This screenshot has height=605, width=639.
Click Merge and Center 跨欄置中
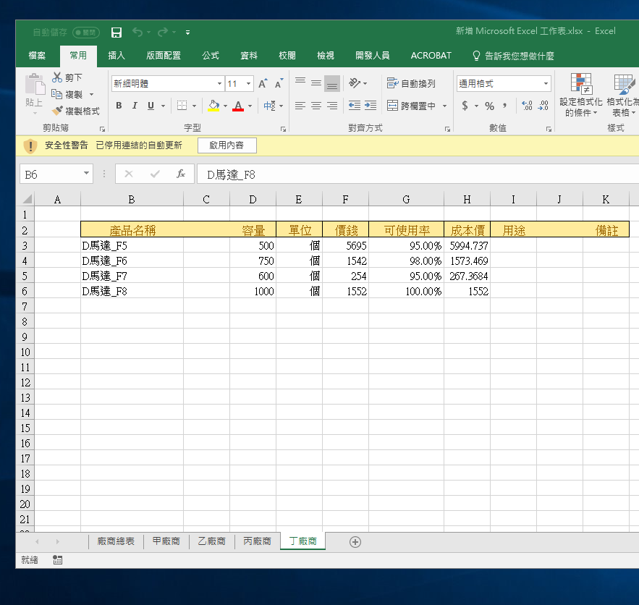click(412, 106)
